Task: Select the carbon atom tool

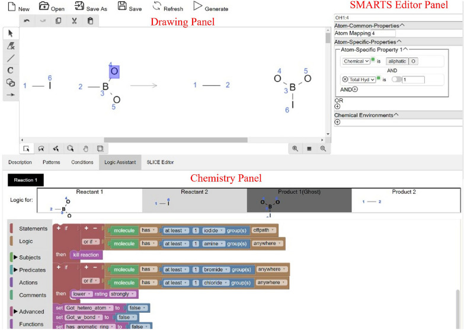Action: (10, 71)
